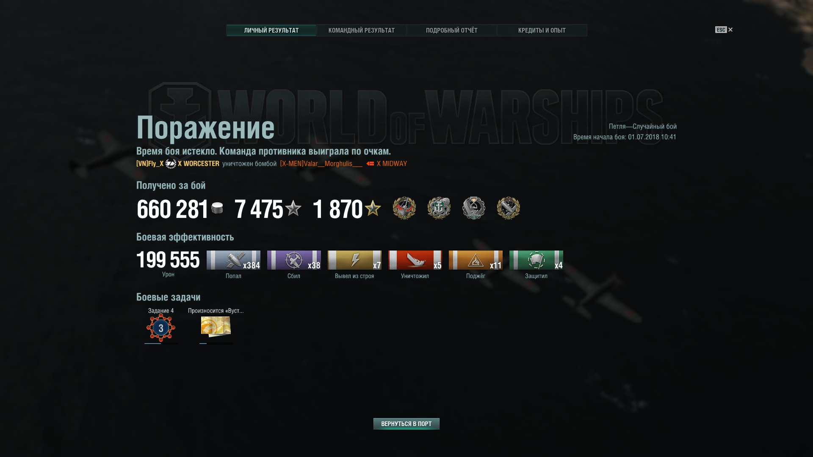Open the Произносится «Вуст...» mission map icon
The height and width of the screenshot is (457, 813).
216,327
